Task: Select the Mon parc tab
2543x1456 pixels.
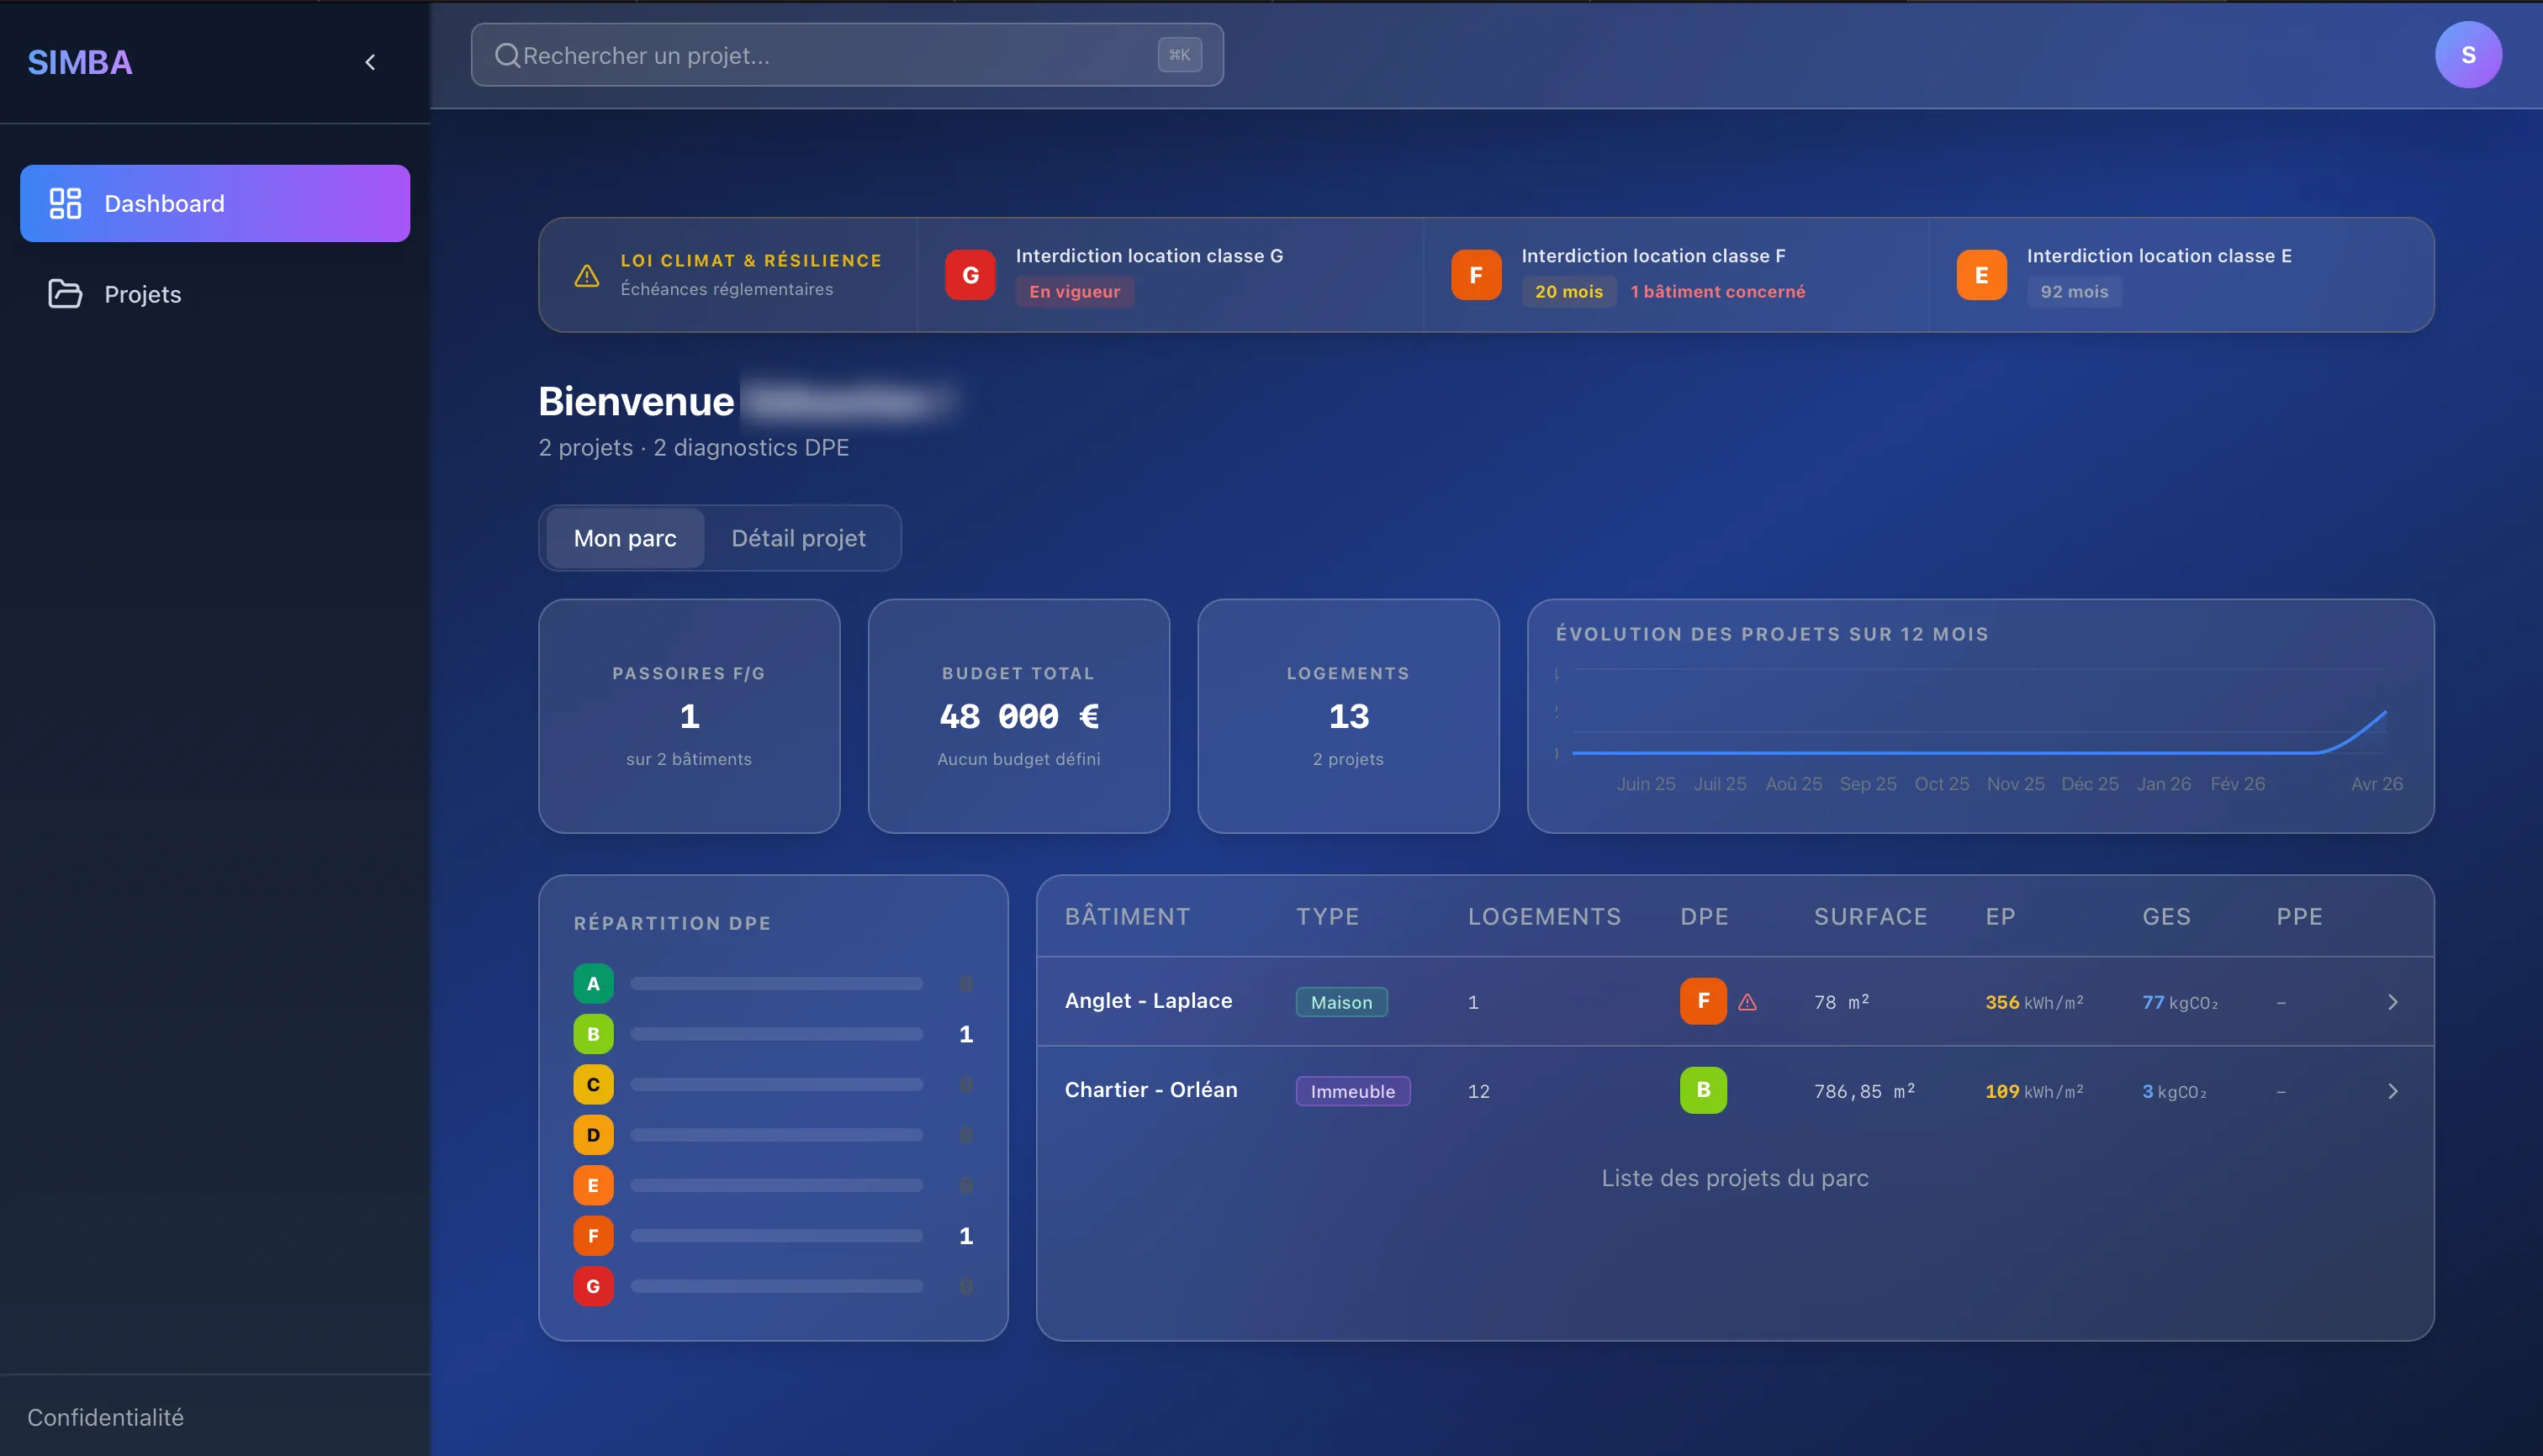Action: pos(624,538)
